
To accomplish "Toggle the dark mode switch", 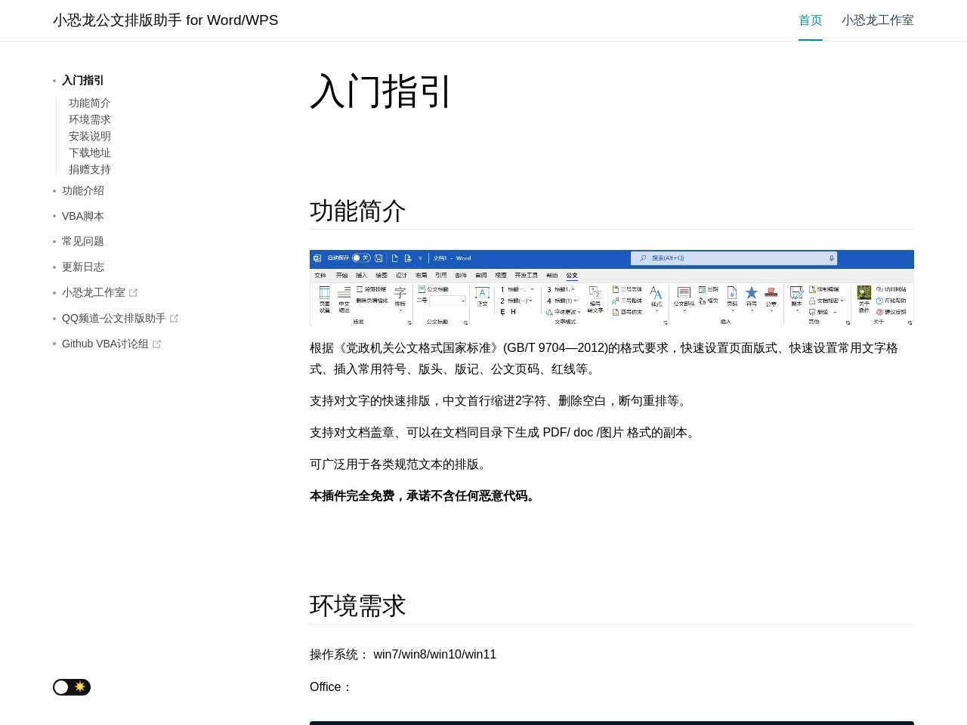I will 72,687.
